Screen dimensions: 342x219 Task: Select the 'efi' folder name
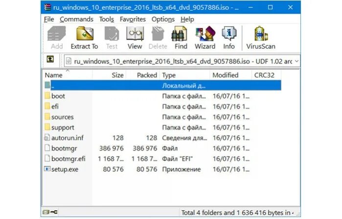[x=55, y=106]
